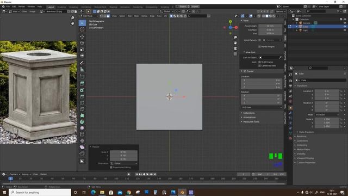
Task: Select the 3D Cursor tool
Action: click(x=82, y=29)
